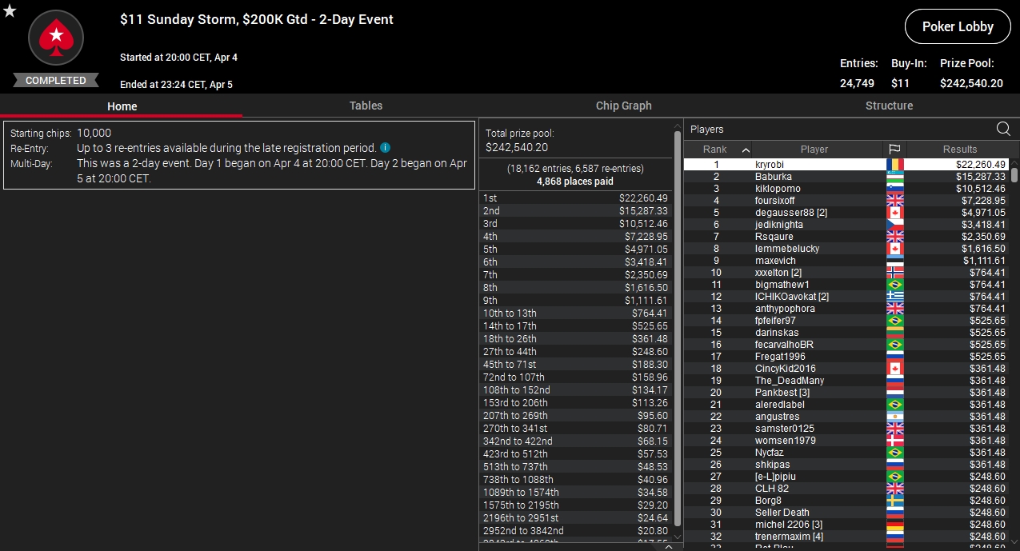The width and height of the screenshot is (1020, 551).
Task: Select player row Seller Death
Action: tap(846, 513)
